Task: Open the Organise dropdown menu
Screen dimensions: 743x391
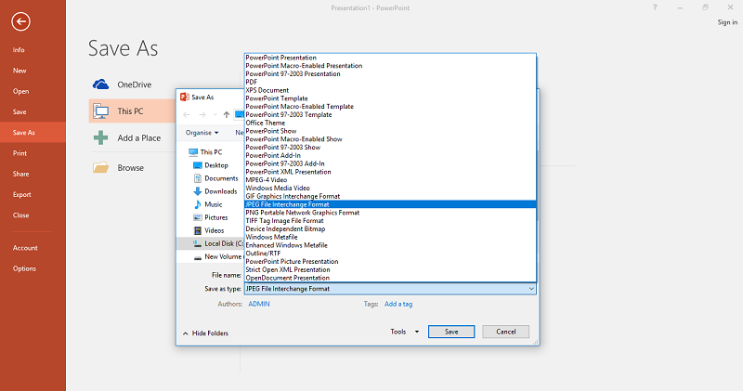Action: click(202, 133)
